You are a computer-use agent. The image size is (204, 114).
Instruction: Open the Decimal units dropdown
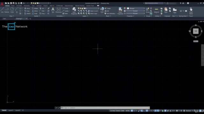(x=189, y=111)
